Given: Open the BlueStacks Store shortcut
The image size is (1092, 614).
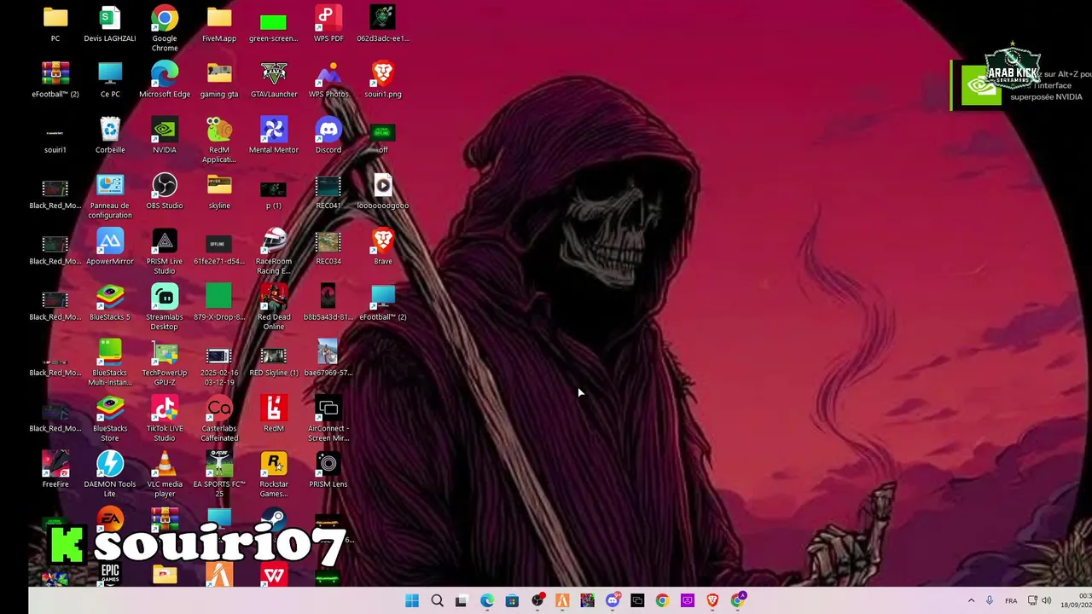Looking at the screenshot, I should tap(110, 420).
